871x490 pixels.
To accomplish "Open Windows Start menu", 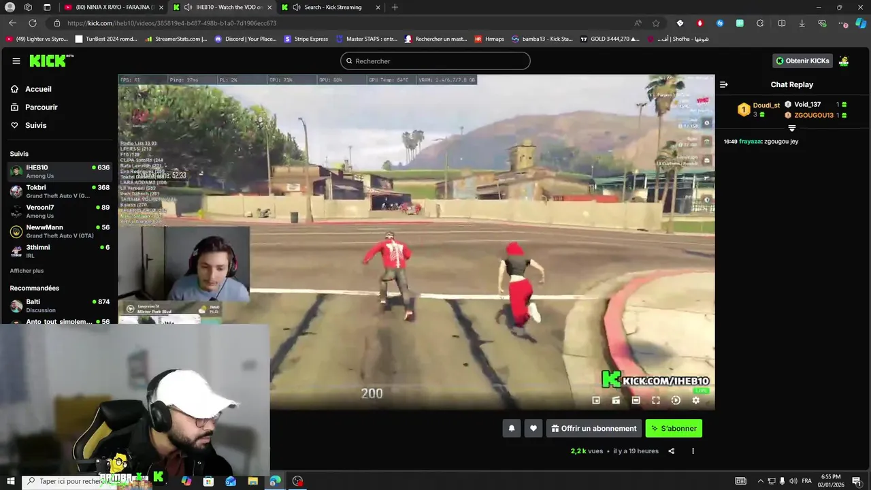I will click(x=10, y=481).
